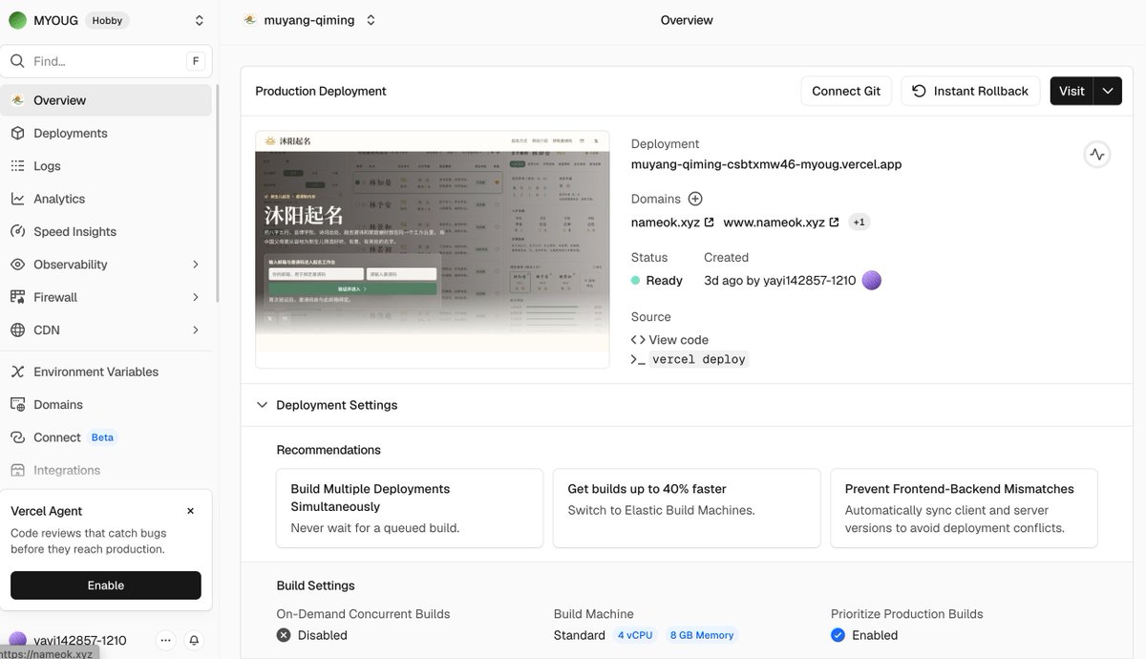Click the notifications bell icon
The width and height of the screenshot is (1146, 659).
(x=194, y=640)
